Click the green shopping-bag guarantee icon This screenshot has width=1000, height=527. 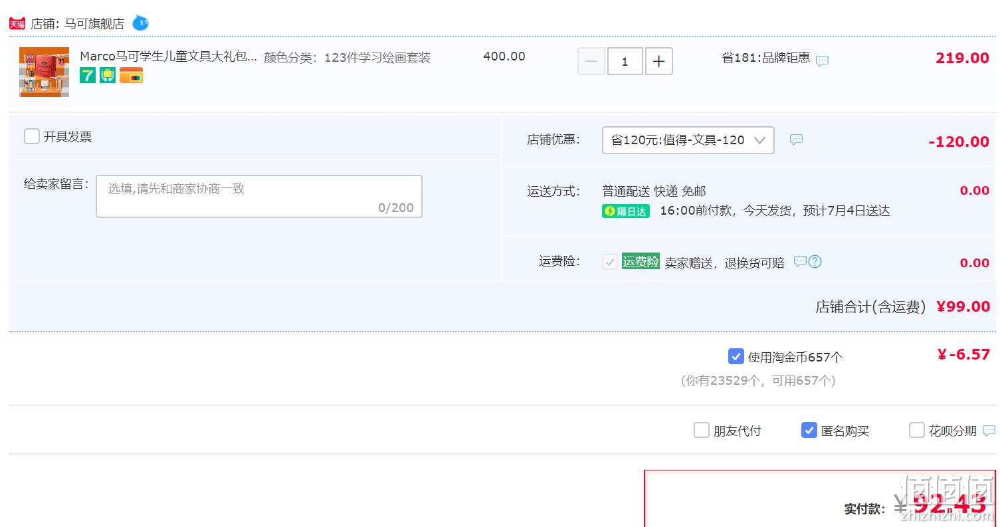coord(108,75)
